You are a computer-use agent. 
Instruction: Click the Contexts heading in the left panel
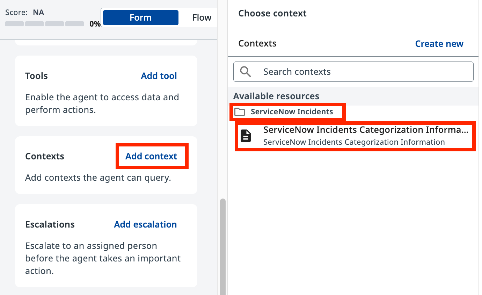[45, 156]
